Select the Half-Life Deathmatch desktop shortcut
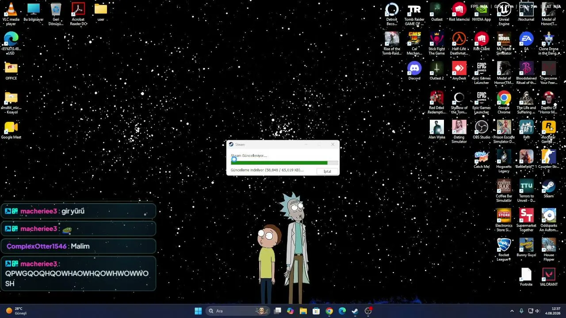This screenshot has width=566, height=318. (459, 44)
